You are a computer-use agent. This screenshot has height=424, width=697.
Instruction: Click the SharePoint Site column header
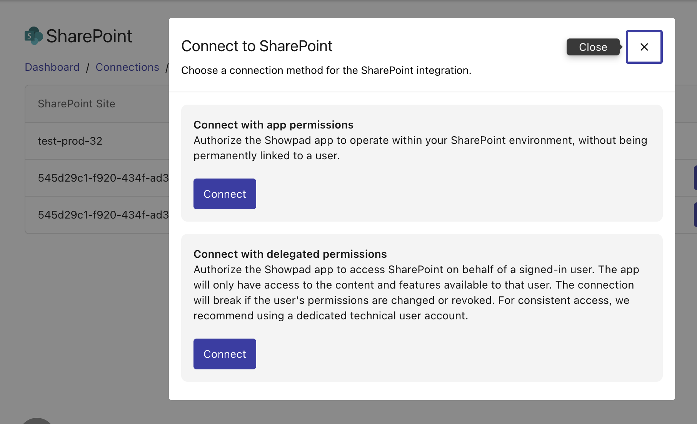click(x=77, y=104)
